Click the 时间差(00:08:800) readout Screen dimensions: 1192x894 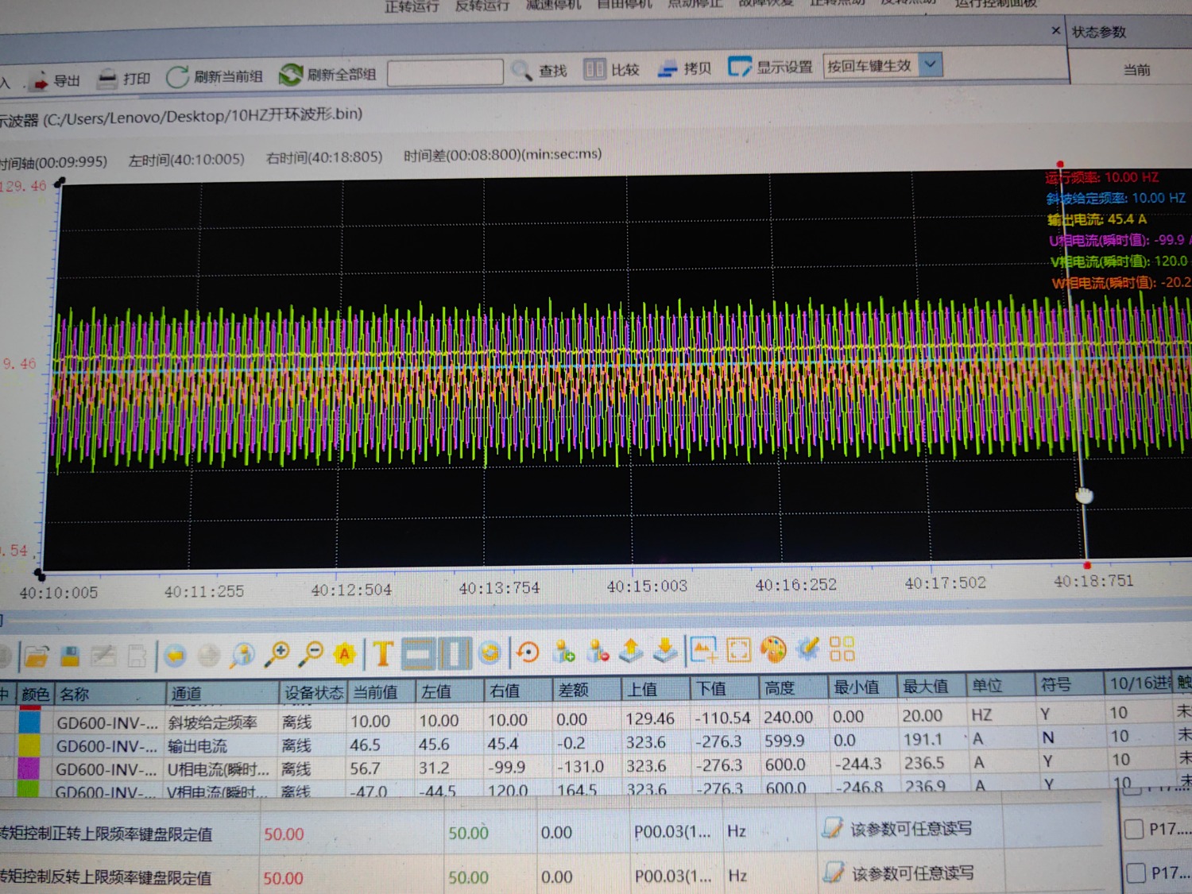[x=502, y=154]
